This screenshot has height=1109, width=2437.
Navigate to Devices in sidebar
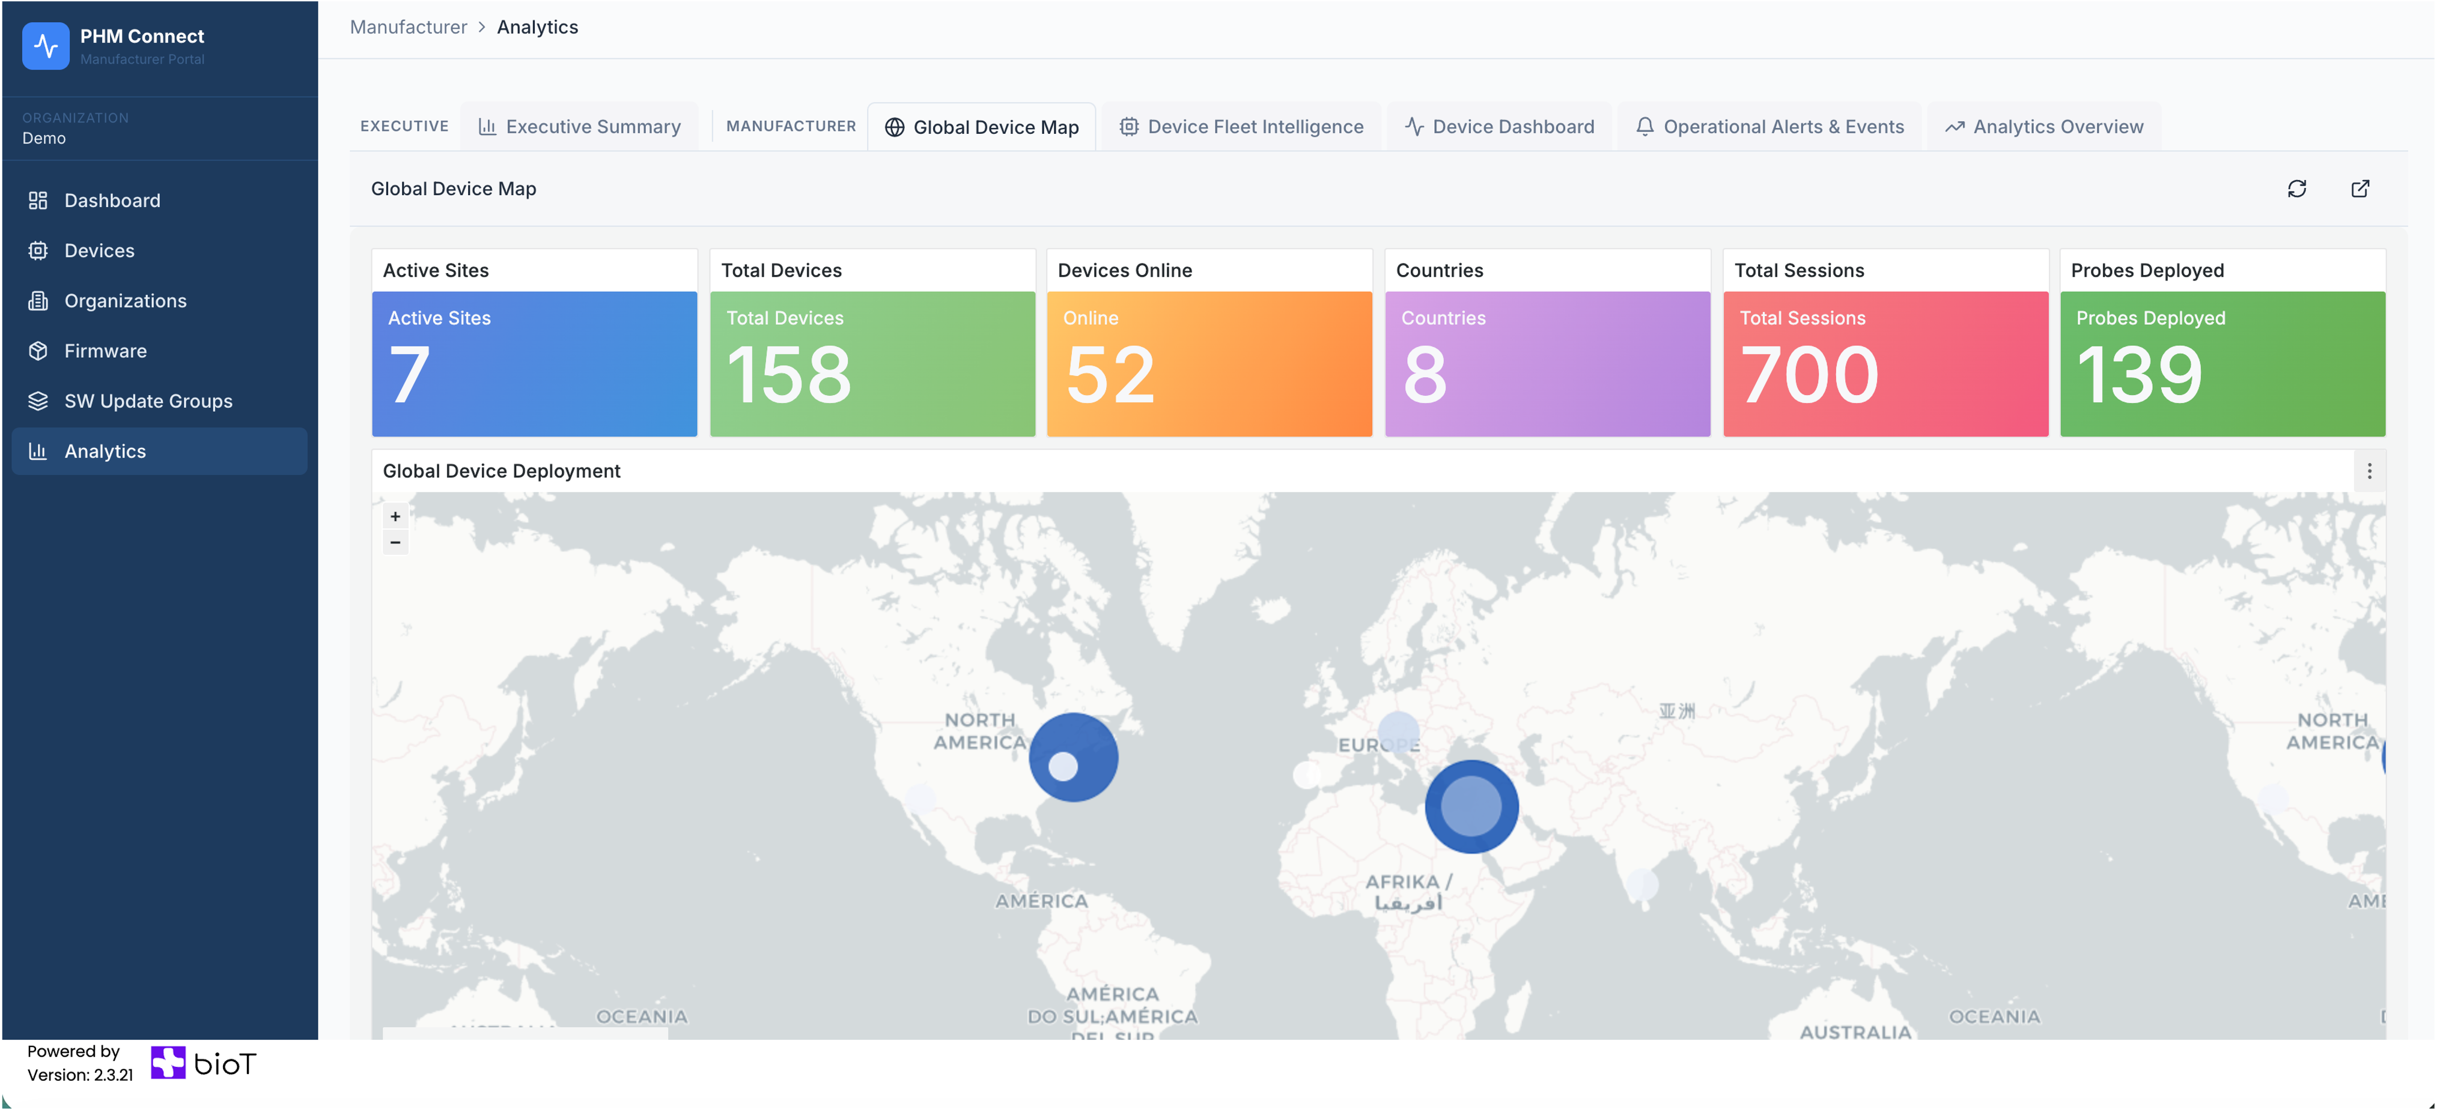coord(99,250)
